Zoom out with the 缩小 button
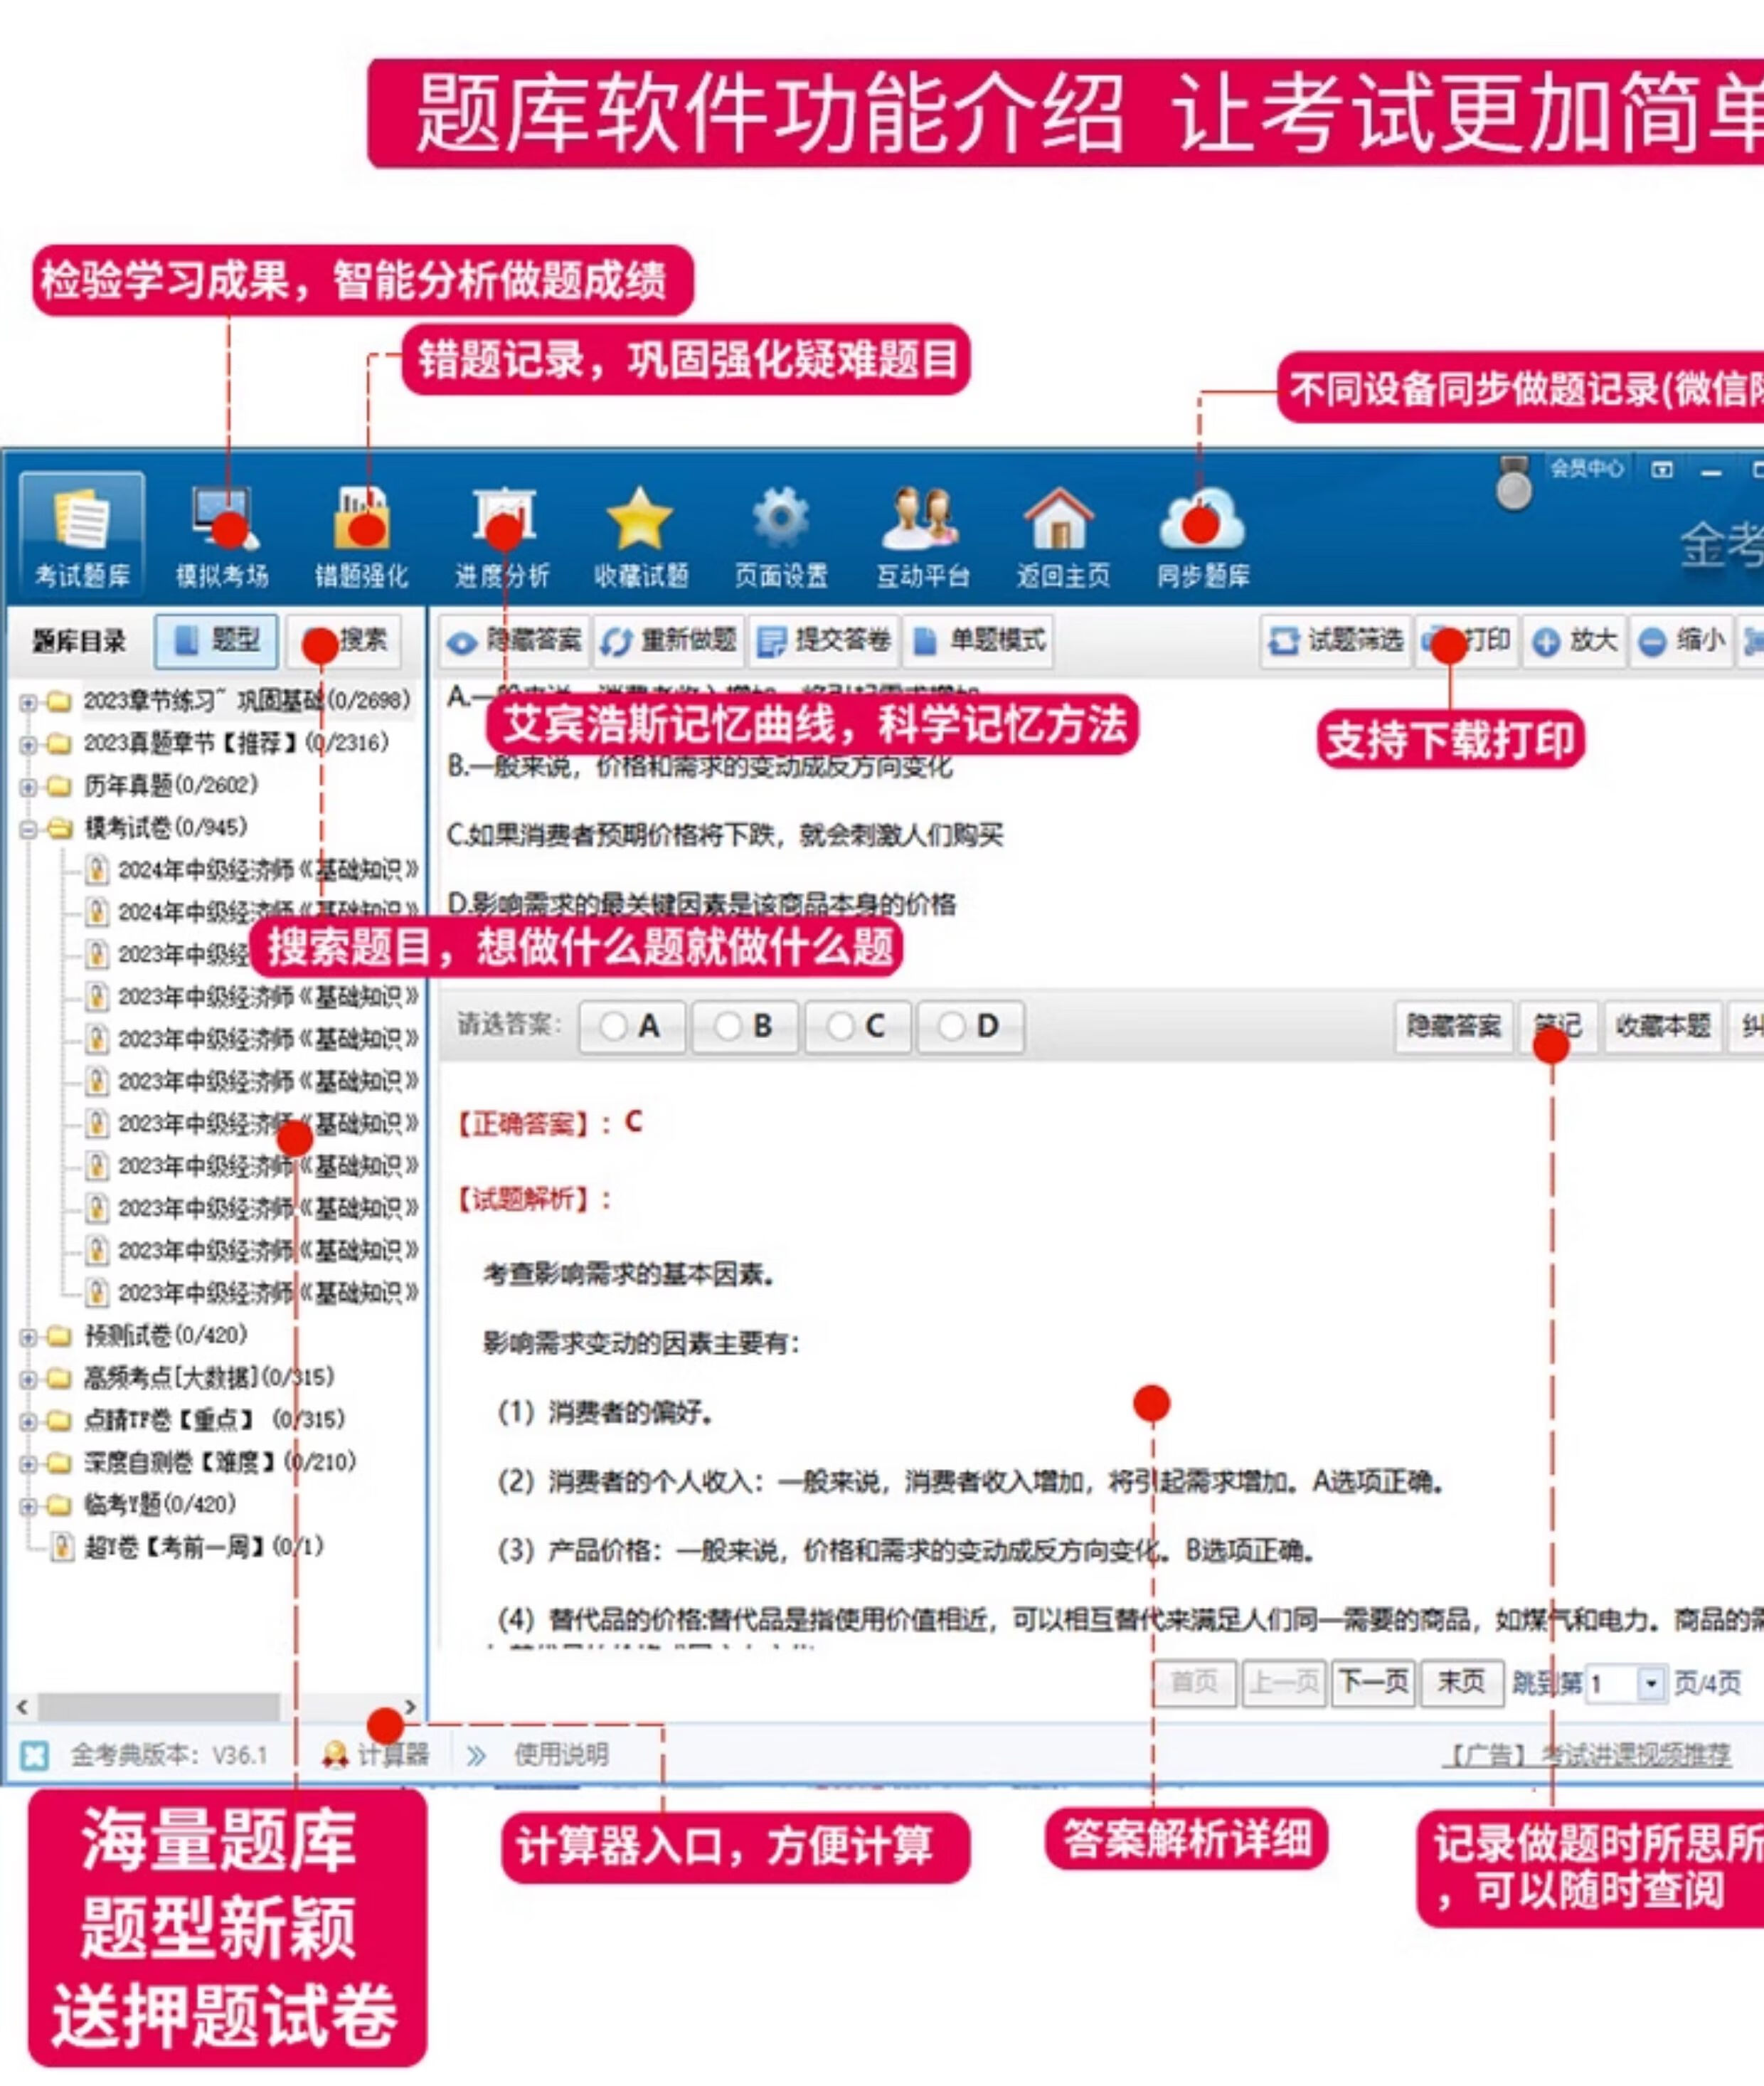1764x2086 pixels. [1682, 640]
